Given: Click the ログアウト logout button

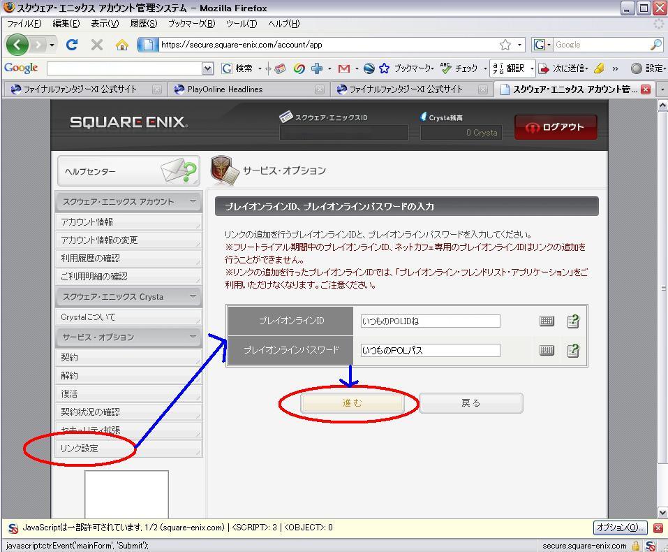Looking at the screenshot, I should tap(556, 127).
